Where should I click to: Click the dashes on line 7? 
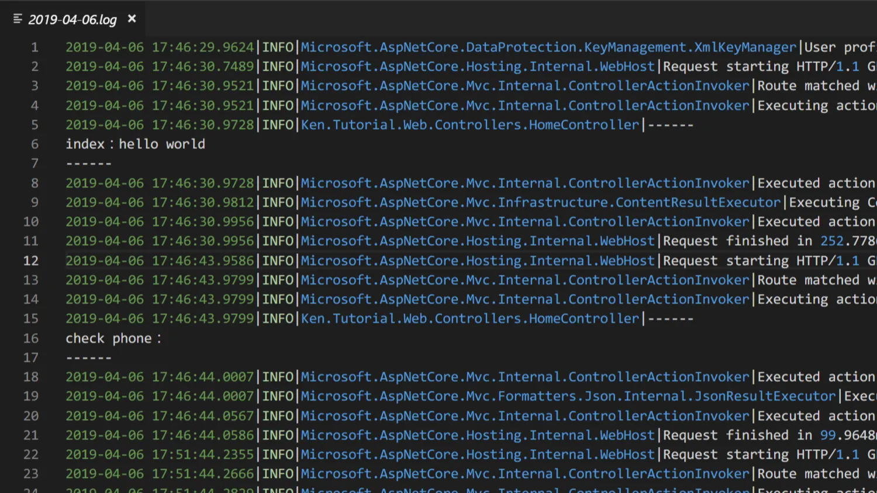pos(89,164)
